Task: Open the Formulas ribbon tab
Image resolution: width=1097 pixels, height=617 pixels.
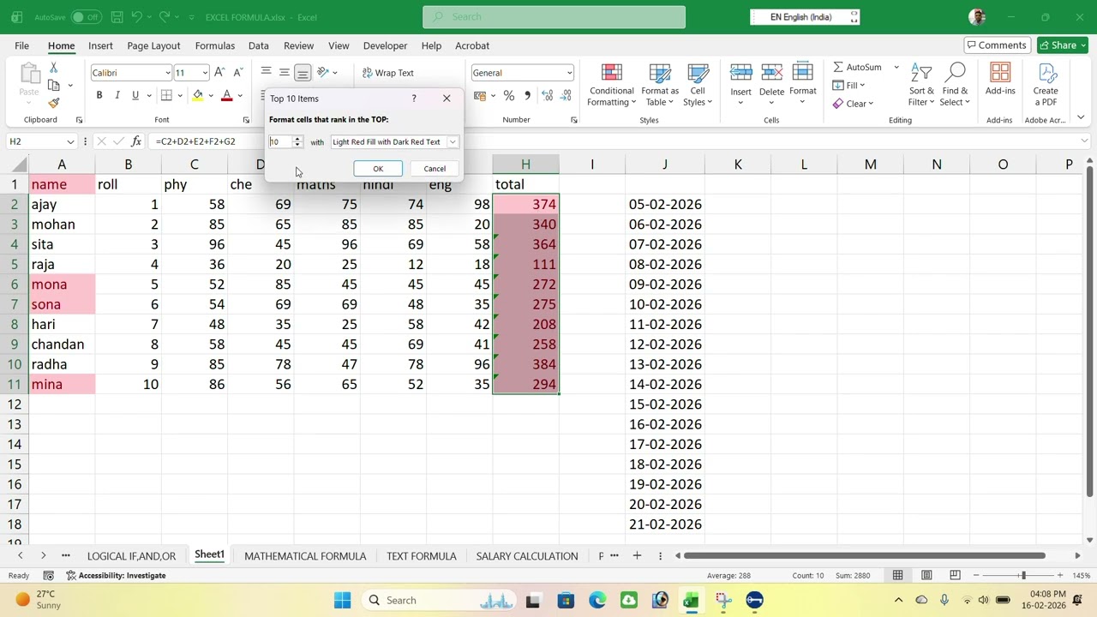Action: point(215,45)
